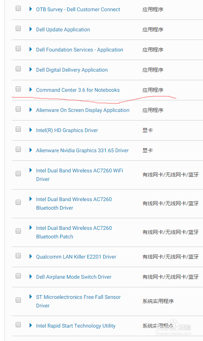Tick Intel Rapid Start Technology Utility checkbox
Screen dimensions: 203x341
point(18,325)
